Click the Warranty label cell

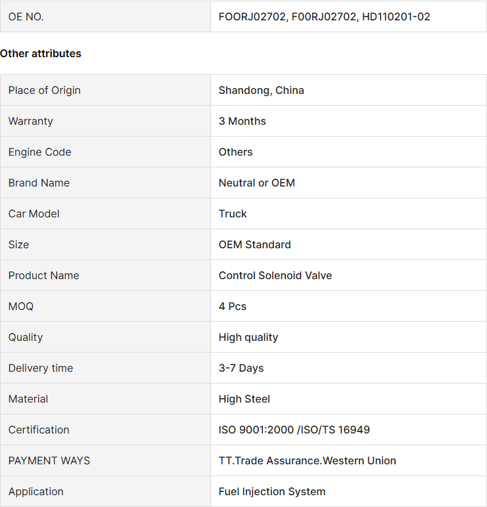click(106, 121)
